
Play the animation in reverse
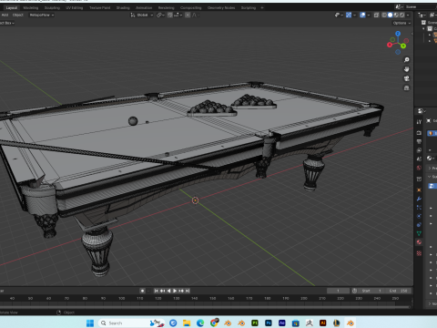pyautogui.click(x=168, y=291)
